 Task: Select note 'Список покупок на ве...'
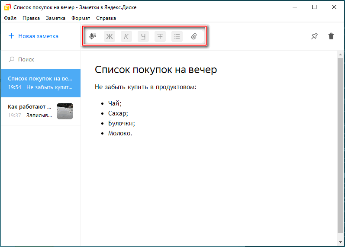(41, 83)
